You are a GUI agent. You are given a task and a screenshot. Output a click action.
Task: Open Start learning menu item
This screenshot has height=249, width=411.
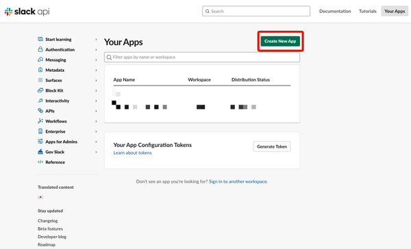pyautogui.click(x=58, y=39)
